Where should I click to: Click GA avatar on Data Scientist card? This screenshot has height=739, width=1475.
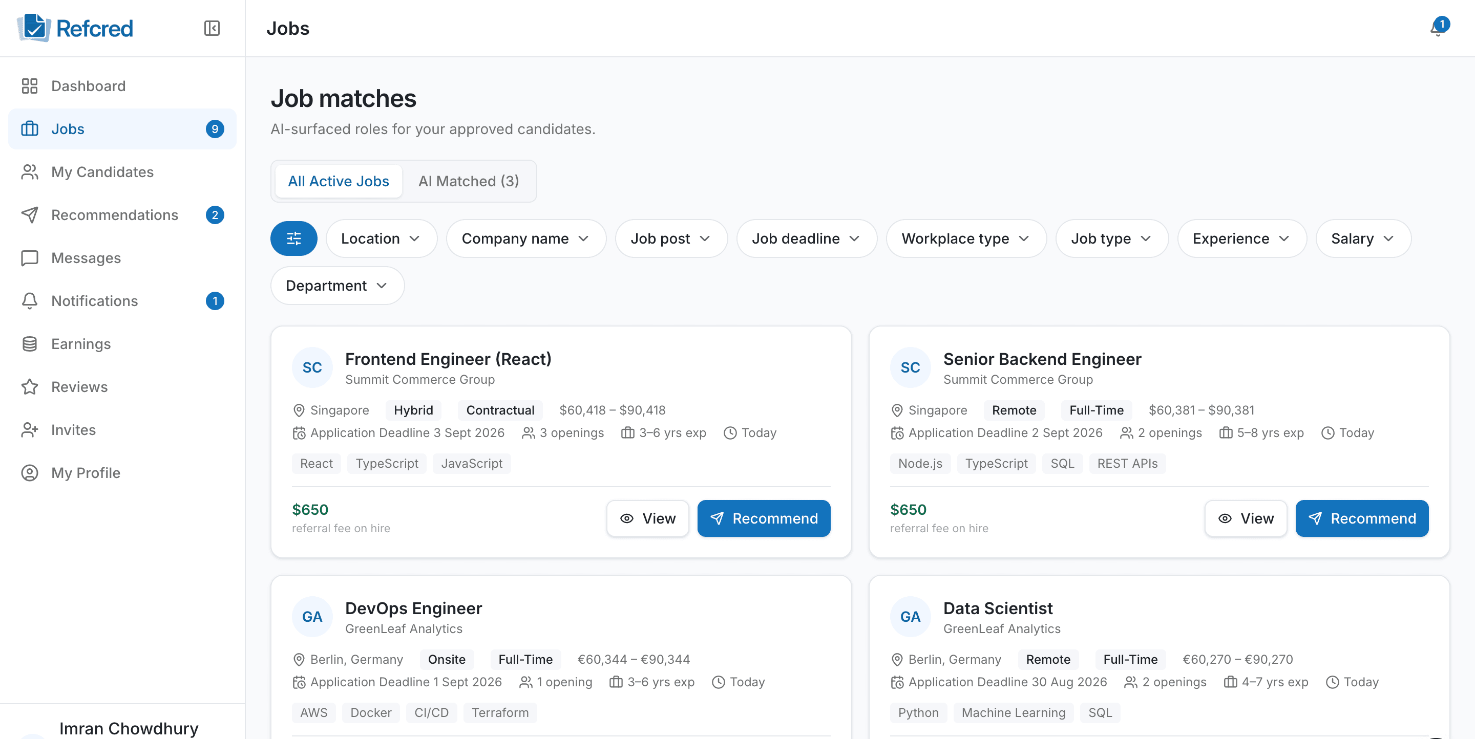pos(910,617)
